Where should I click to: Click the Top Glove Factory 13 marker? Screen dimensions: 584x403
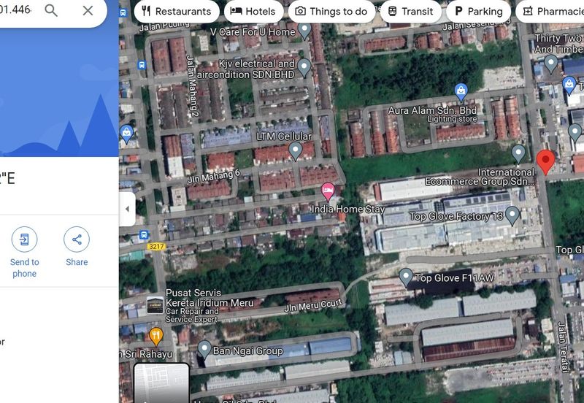coord(512,215)
